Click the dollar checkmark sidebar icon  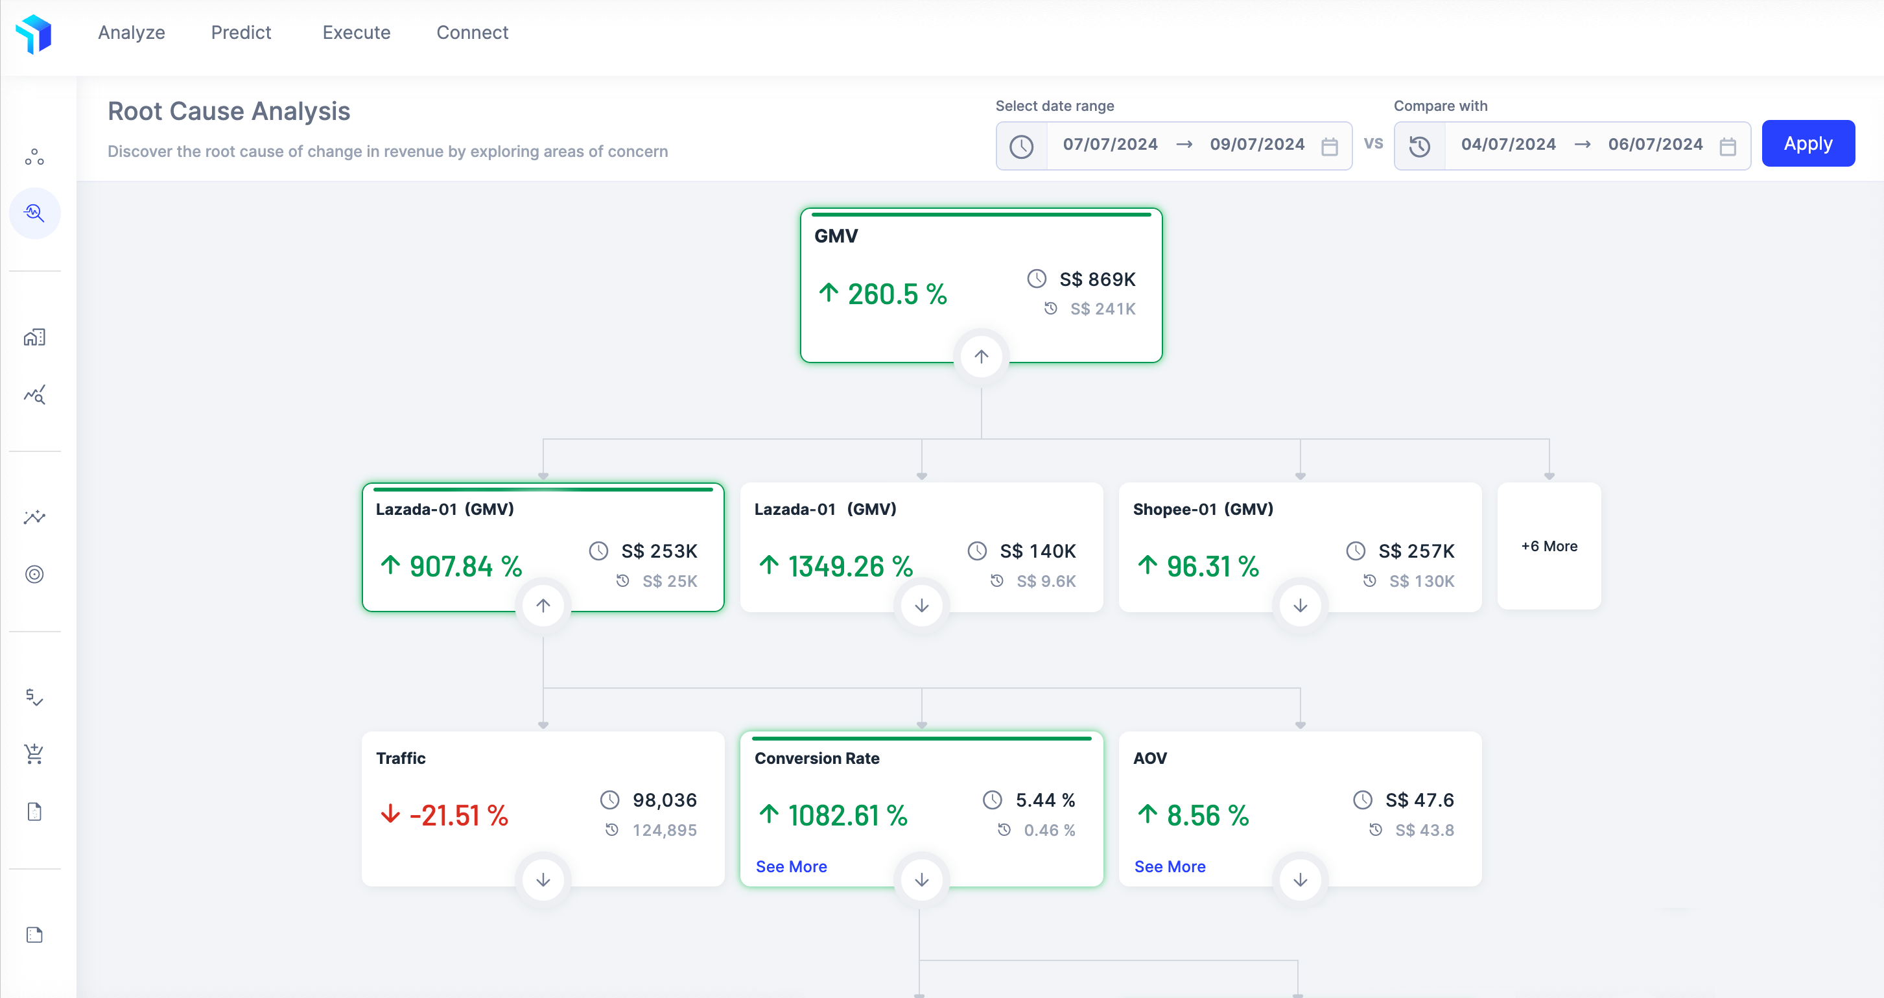click(x=34, y=696)
